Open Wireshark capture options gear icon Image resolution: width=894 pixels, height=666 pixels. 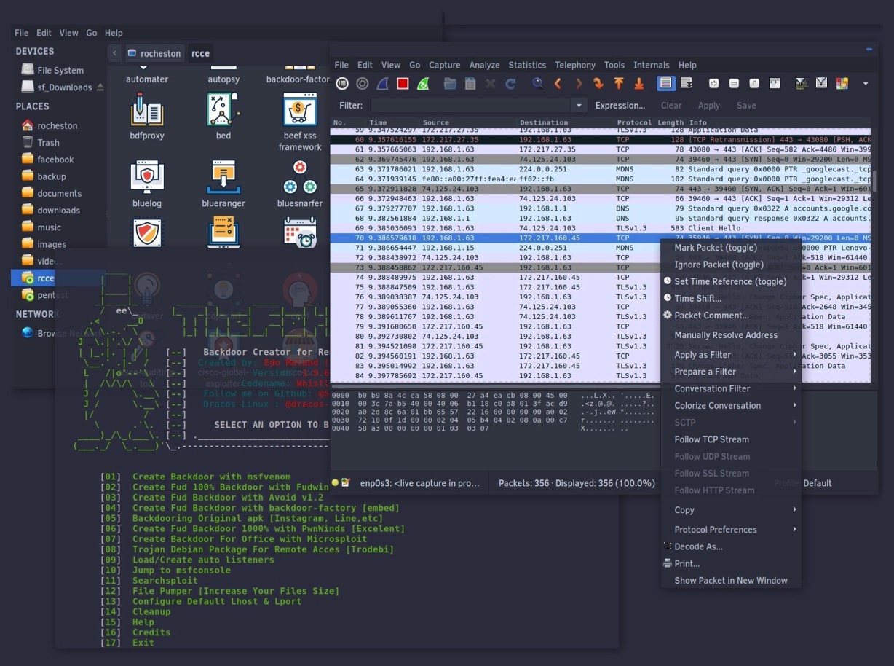click(x=362, y=84)
